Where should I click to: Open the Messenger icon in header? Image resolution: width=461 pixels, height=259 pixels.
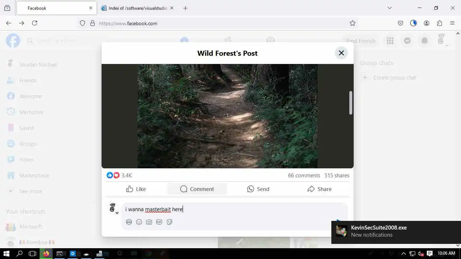click(x=407, y=41)
